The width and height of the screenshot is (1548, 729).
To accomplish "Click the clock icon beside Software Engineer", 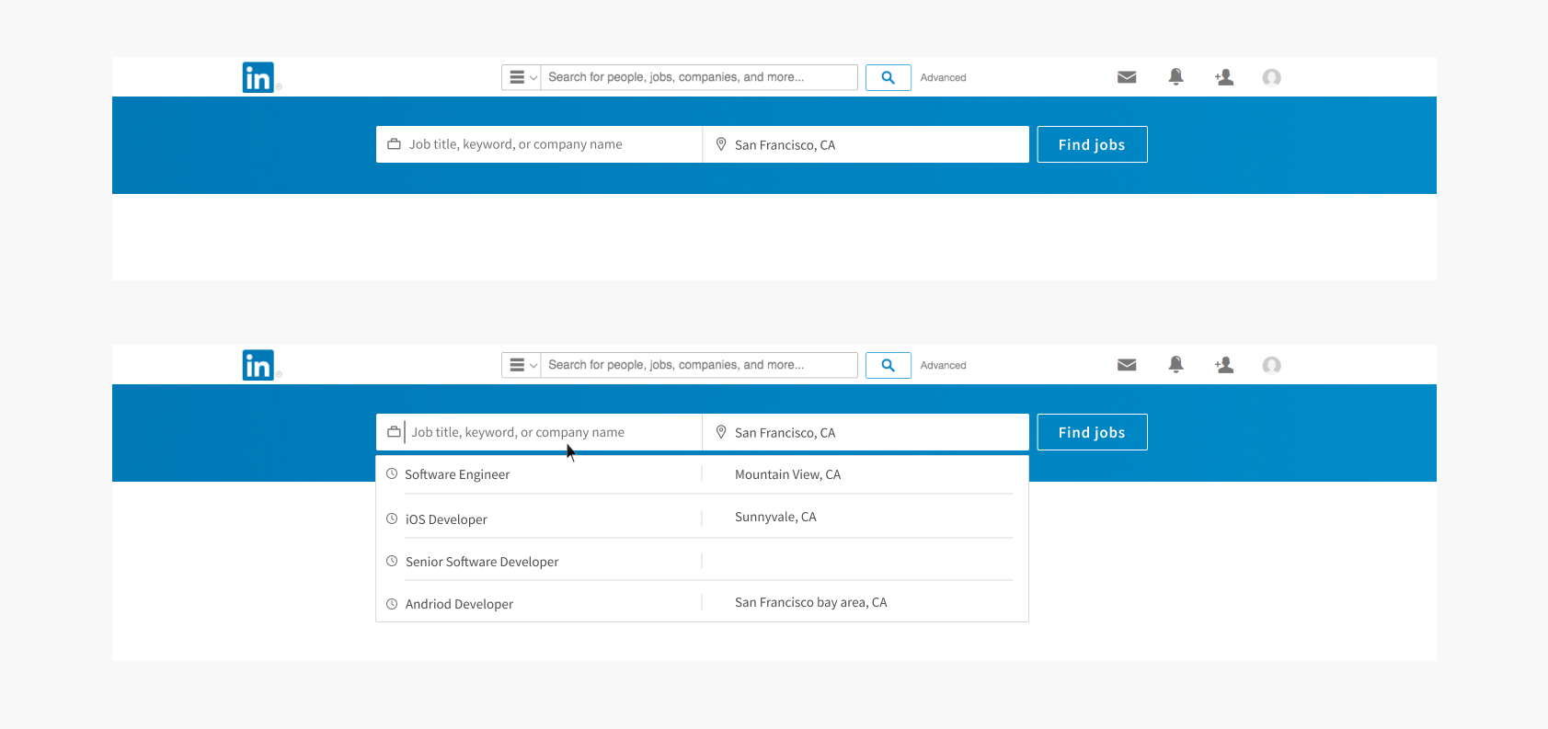I will coord(392,474).
